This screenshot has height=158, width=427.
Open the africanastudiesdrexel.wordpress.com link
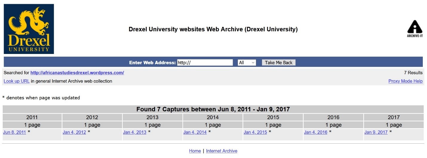pos(77,73)
